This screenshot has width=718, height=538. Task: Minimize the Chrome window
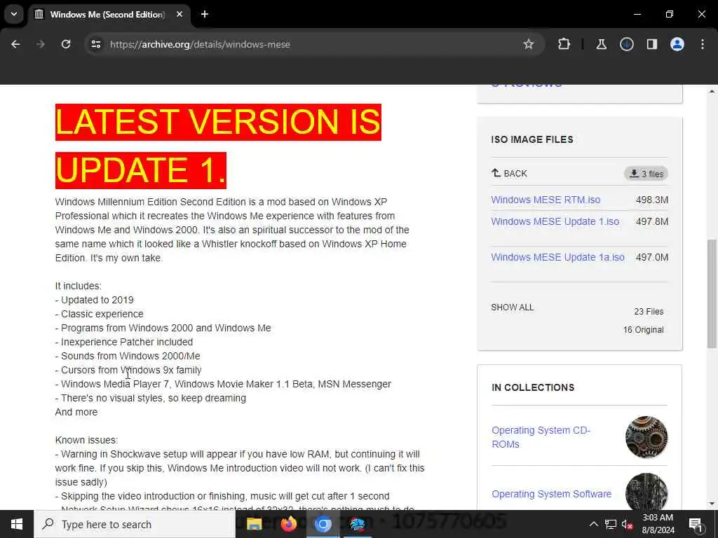(637, 14)
